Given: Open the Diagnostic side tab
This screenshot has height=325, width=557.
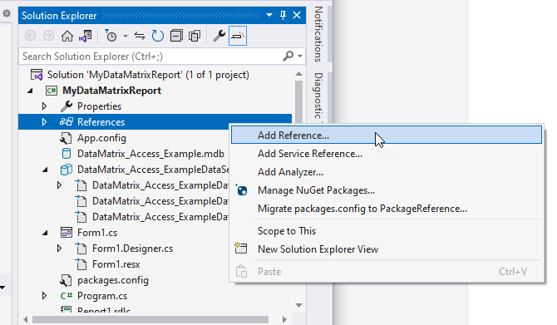Looking at the screenshot, I should click(318, 96).
